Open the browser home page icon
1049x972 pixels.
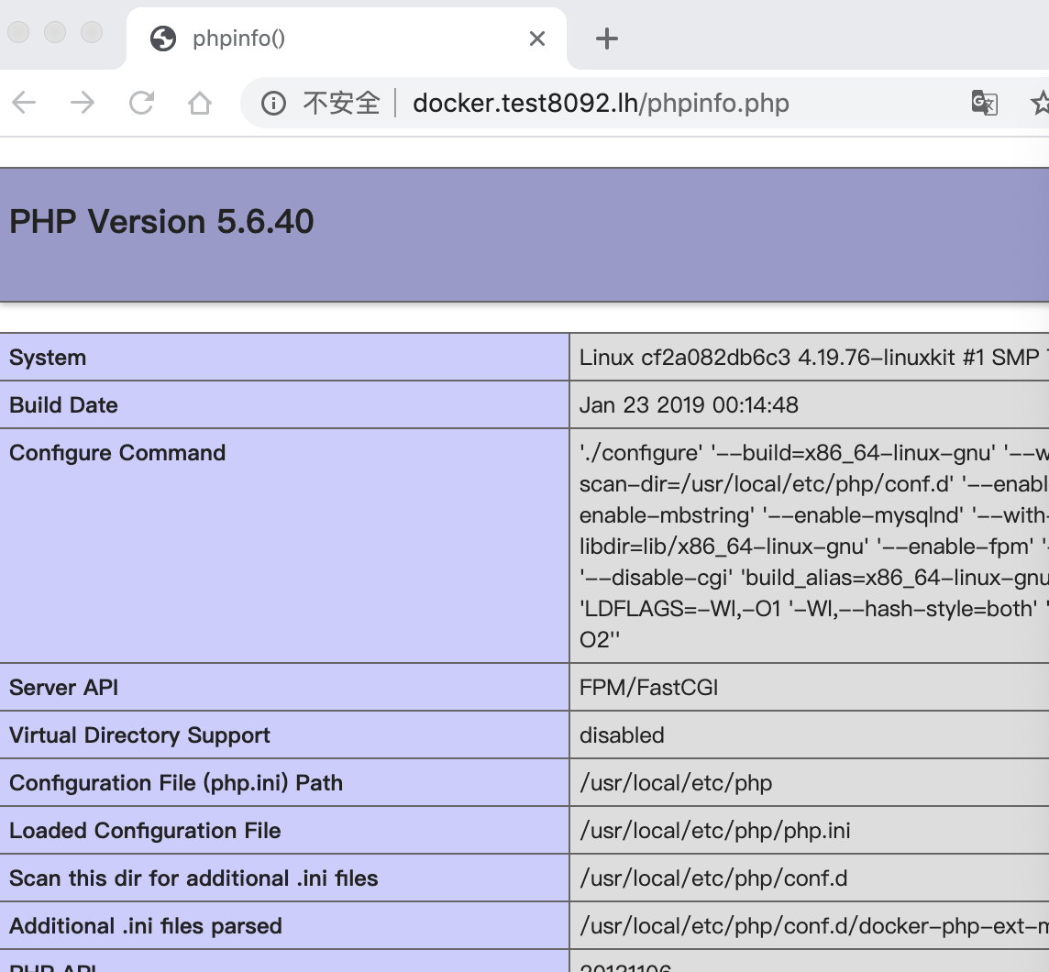201,103
